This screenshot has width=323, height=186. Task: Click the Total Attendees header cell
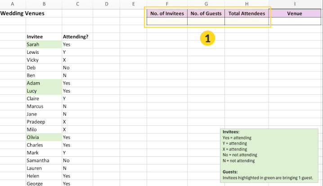click(247, 13)
